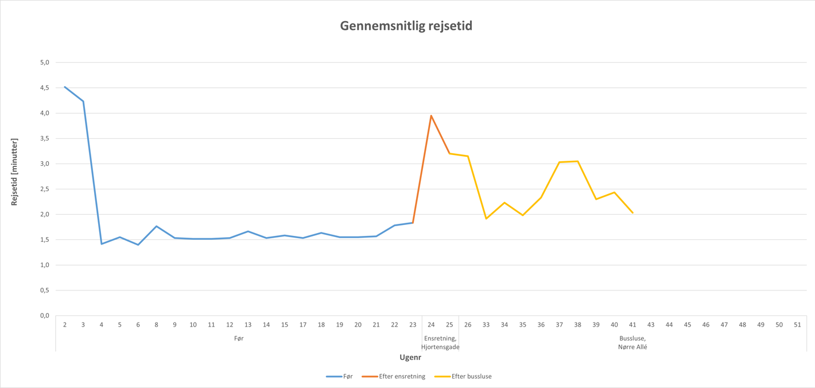Click the "5,0" y-axis tick label
The image size is (815, 388).
pos(44,63)
